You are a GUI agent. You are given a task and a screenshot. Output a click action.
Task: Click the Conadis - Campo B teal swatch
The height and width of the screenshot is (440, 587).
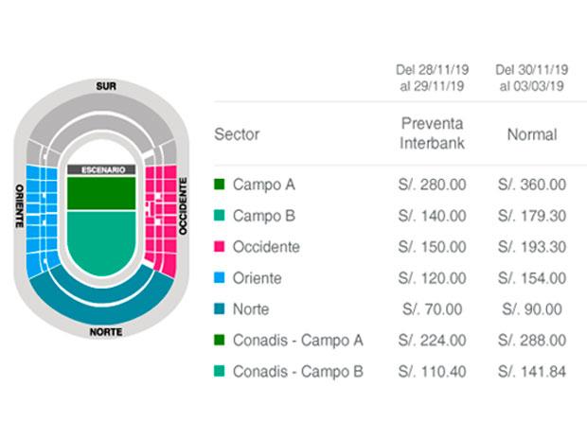[x=220, y=371]
